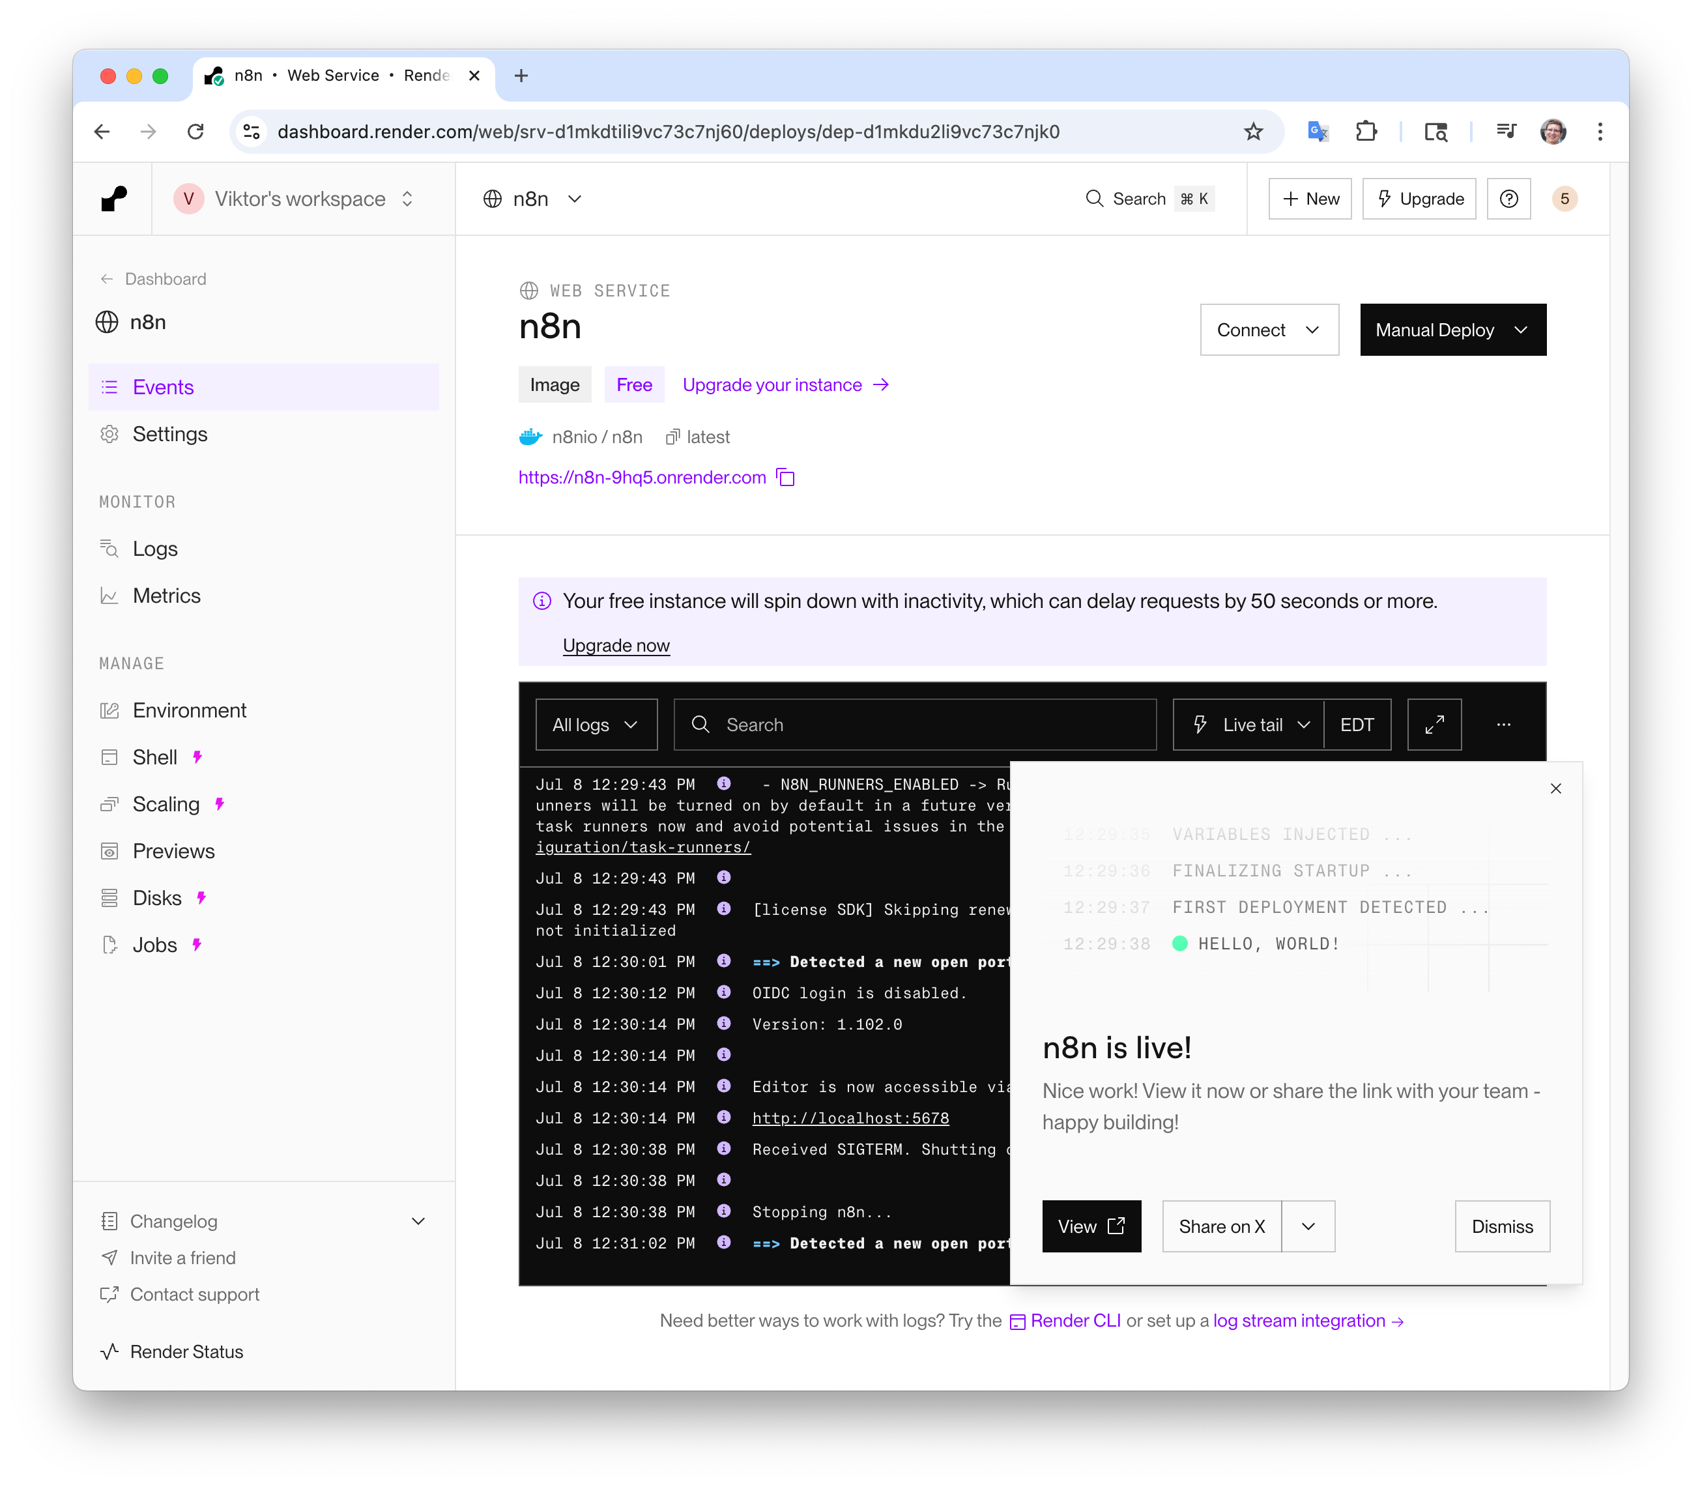Image resolution: width=1702 pixels, height=1487 pixels.
Task: Open the logs three-dot more menu
Action: coord(1503,725)
